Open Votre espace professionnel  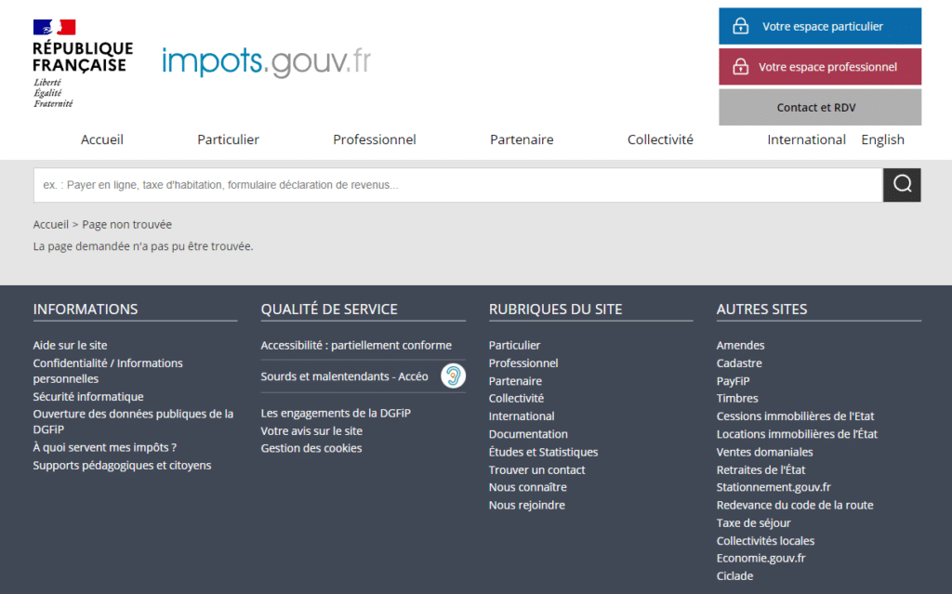tap(819, 67)
